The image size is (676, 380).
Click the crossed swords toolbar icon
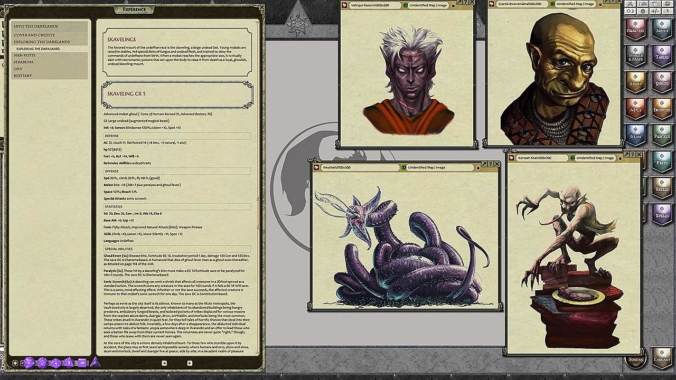[630, 4]
